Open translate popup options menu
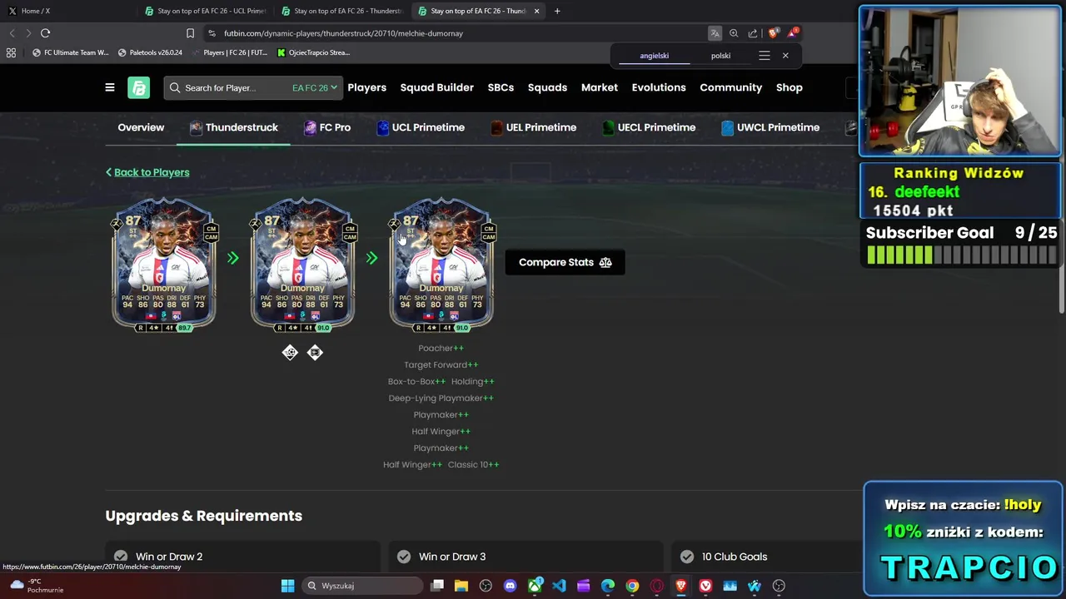 pyautogui.click(x=765, y=56)
